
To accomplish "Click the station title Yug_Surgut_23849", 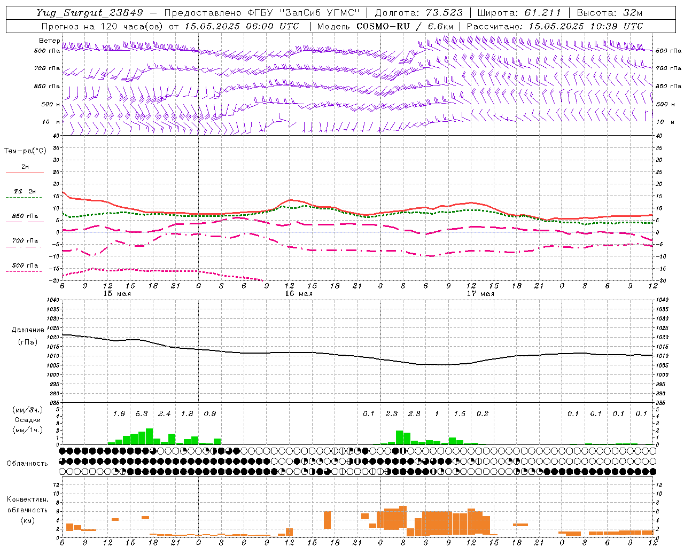I will 90,13.
